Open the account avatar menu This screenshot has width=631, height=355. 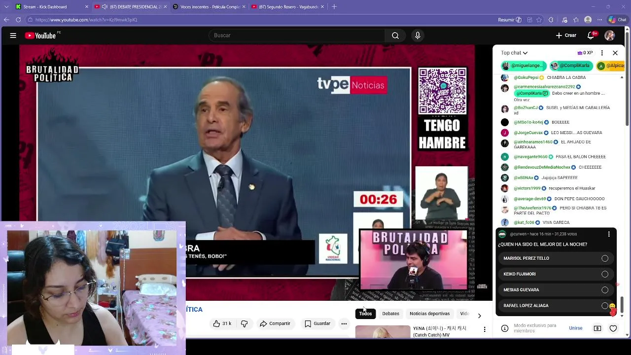[x=610, y=35]
